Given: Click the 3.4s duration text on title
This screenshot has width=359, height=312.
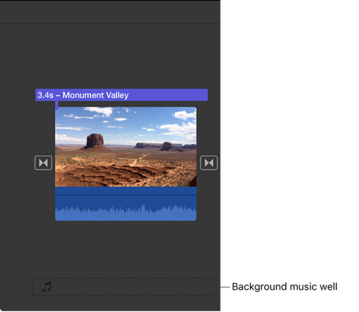Looking at the screenshot, I should tap(45, 95).
